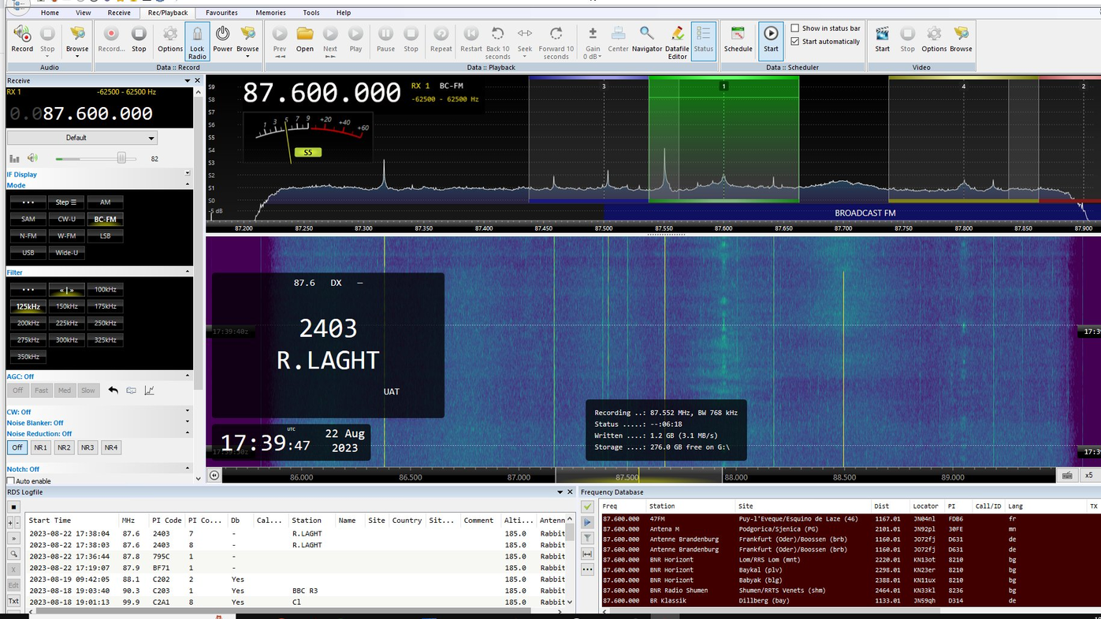Collapse the Mode section

click(188, 184)
